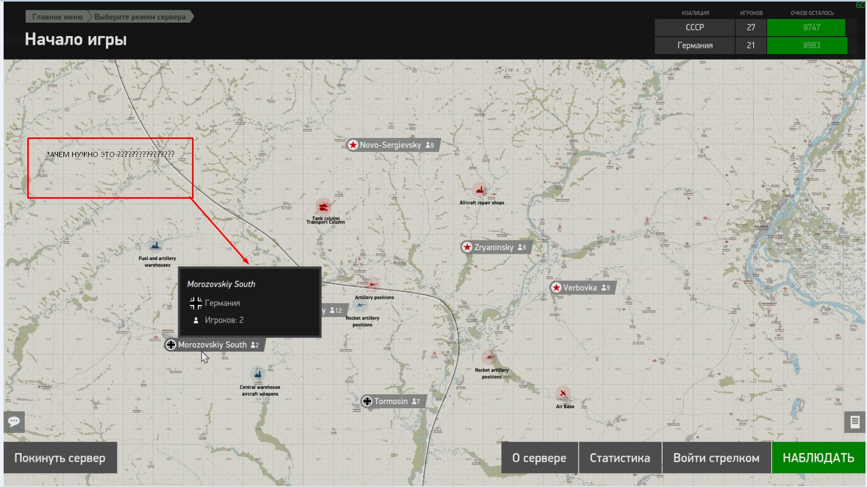Viewport: 867px width, 487px height.
Task: Click the СССР player count 27
Action: pos(751,27)
